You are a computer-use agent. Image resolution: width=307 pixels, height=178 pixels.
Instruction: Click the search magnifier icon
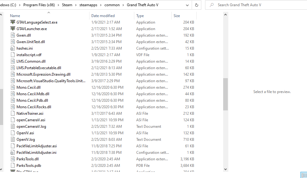click(x=212, y=5)
